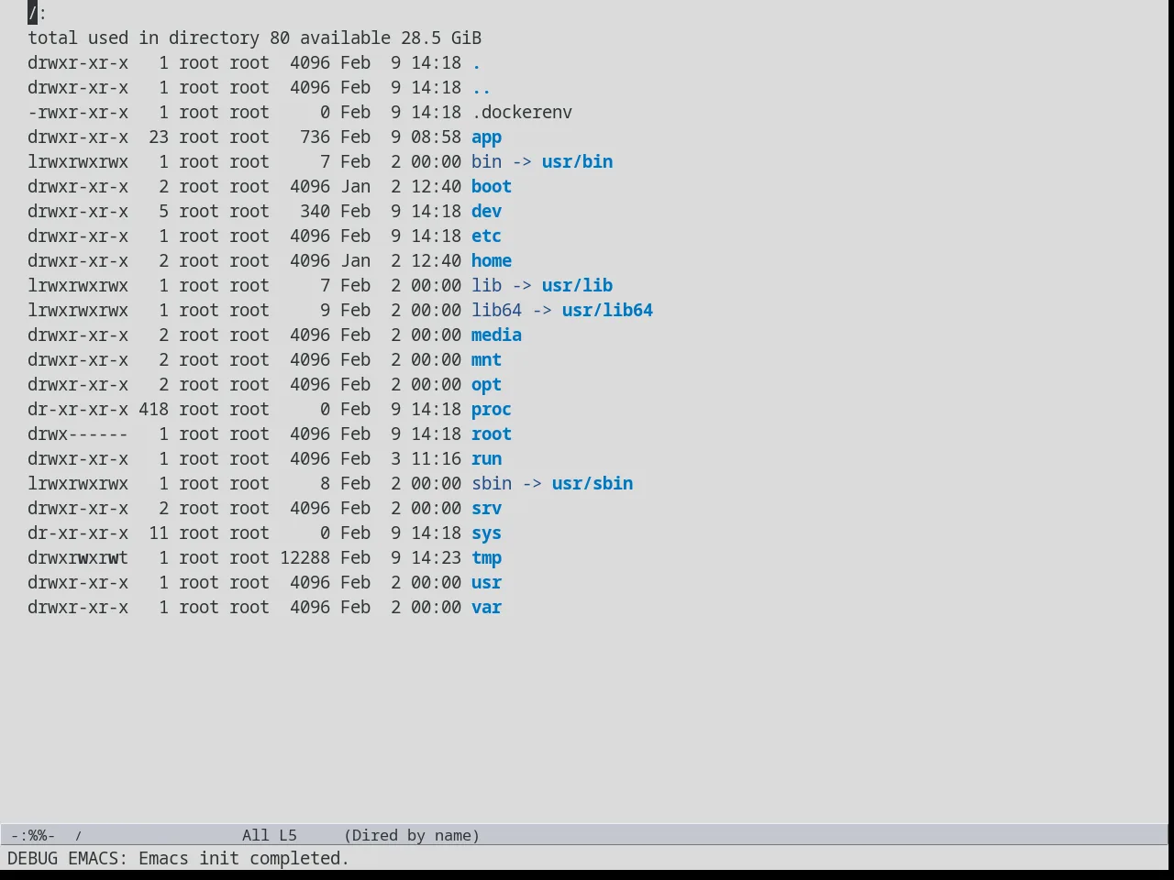
Task: Open the boot directory
Action: click(x=492, y=186)
